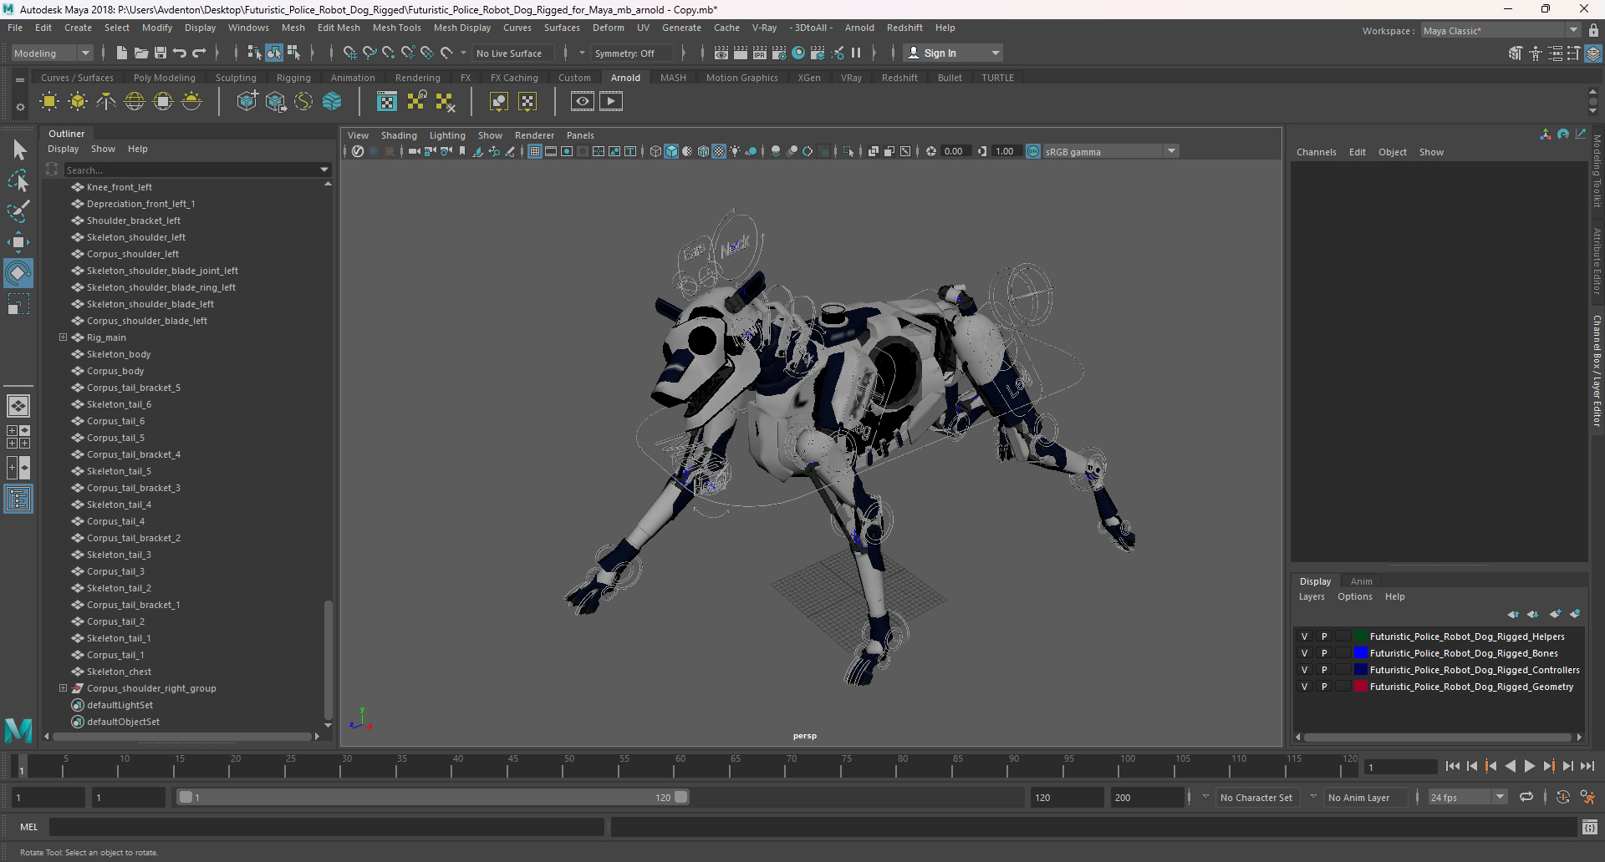Switch to Anim tab in layer editor
Viewport: 1605px width, 862px height.
[x=1362, y=581]
